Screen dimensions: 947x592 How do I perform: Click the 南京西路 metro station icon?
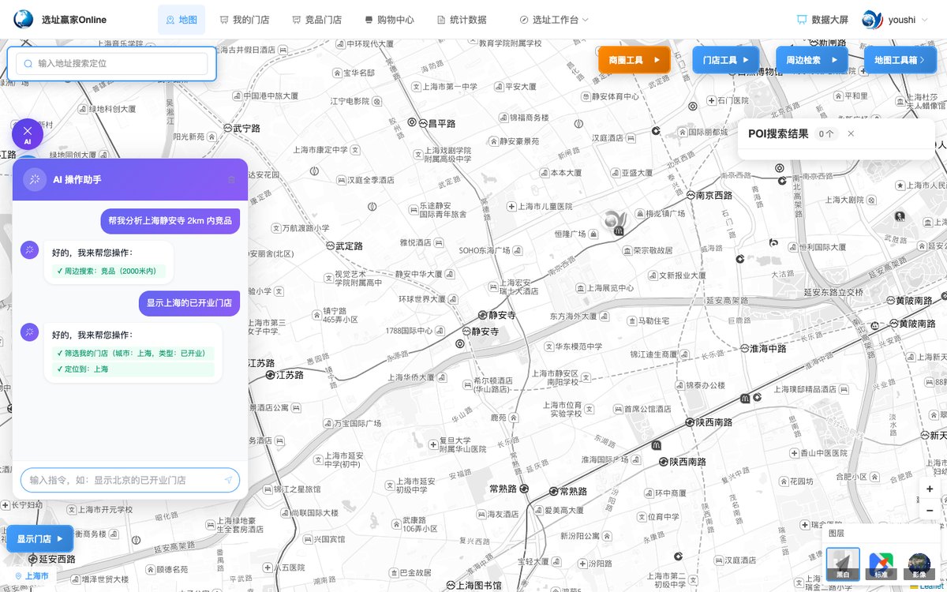691,195
